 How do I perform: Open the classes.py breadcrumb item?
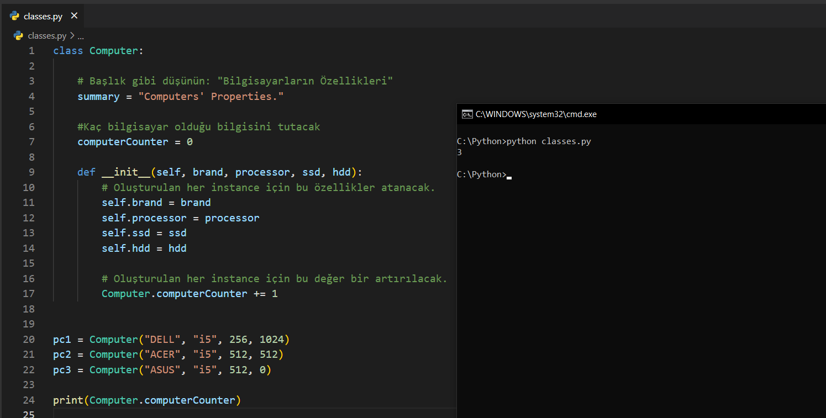click(47, 36)
